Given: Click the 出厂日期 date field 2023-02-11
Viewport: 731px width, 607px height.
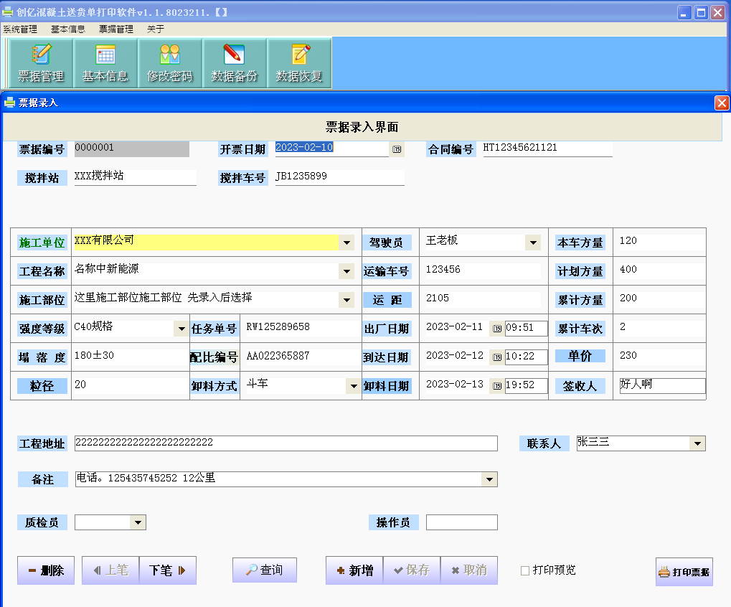Looking at the screenshot, I should click(x=457, y=328).
